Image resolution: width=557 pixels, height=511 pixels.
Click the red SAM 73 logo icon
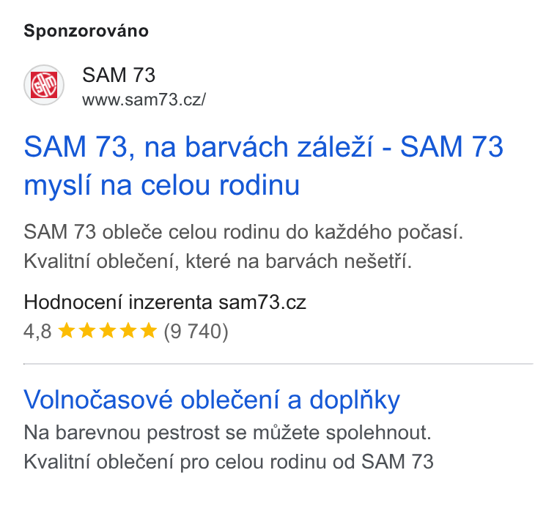(44, 85)
